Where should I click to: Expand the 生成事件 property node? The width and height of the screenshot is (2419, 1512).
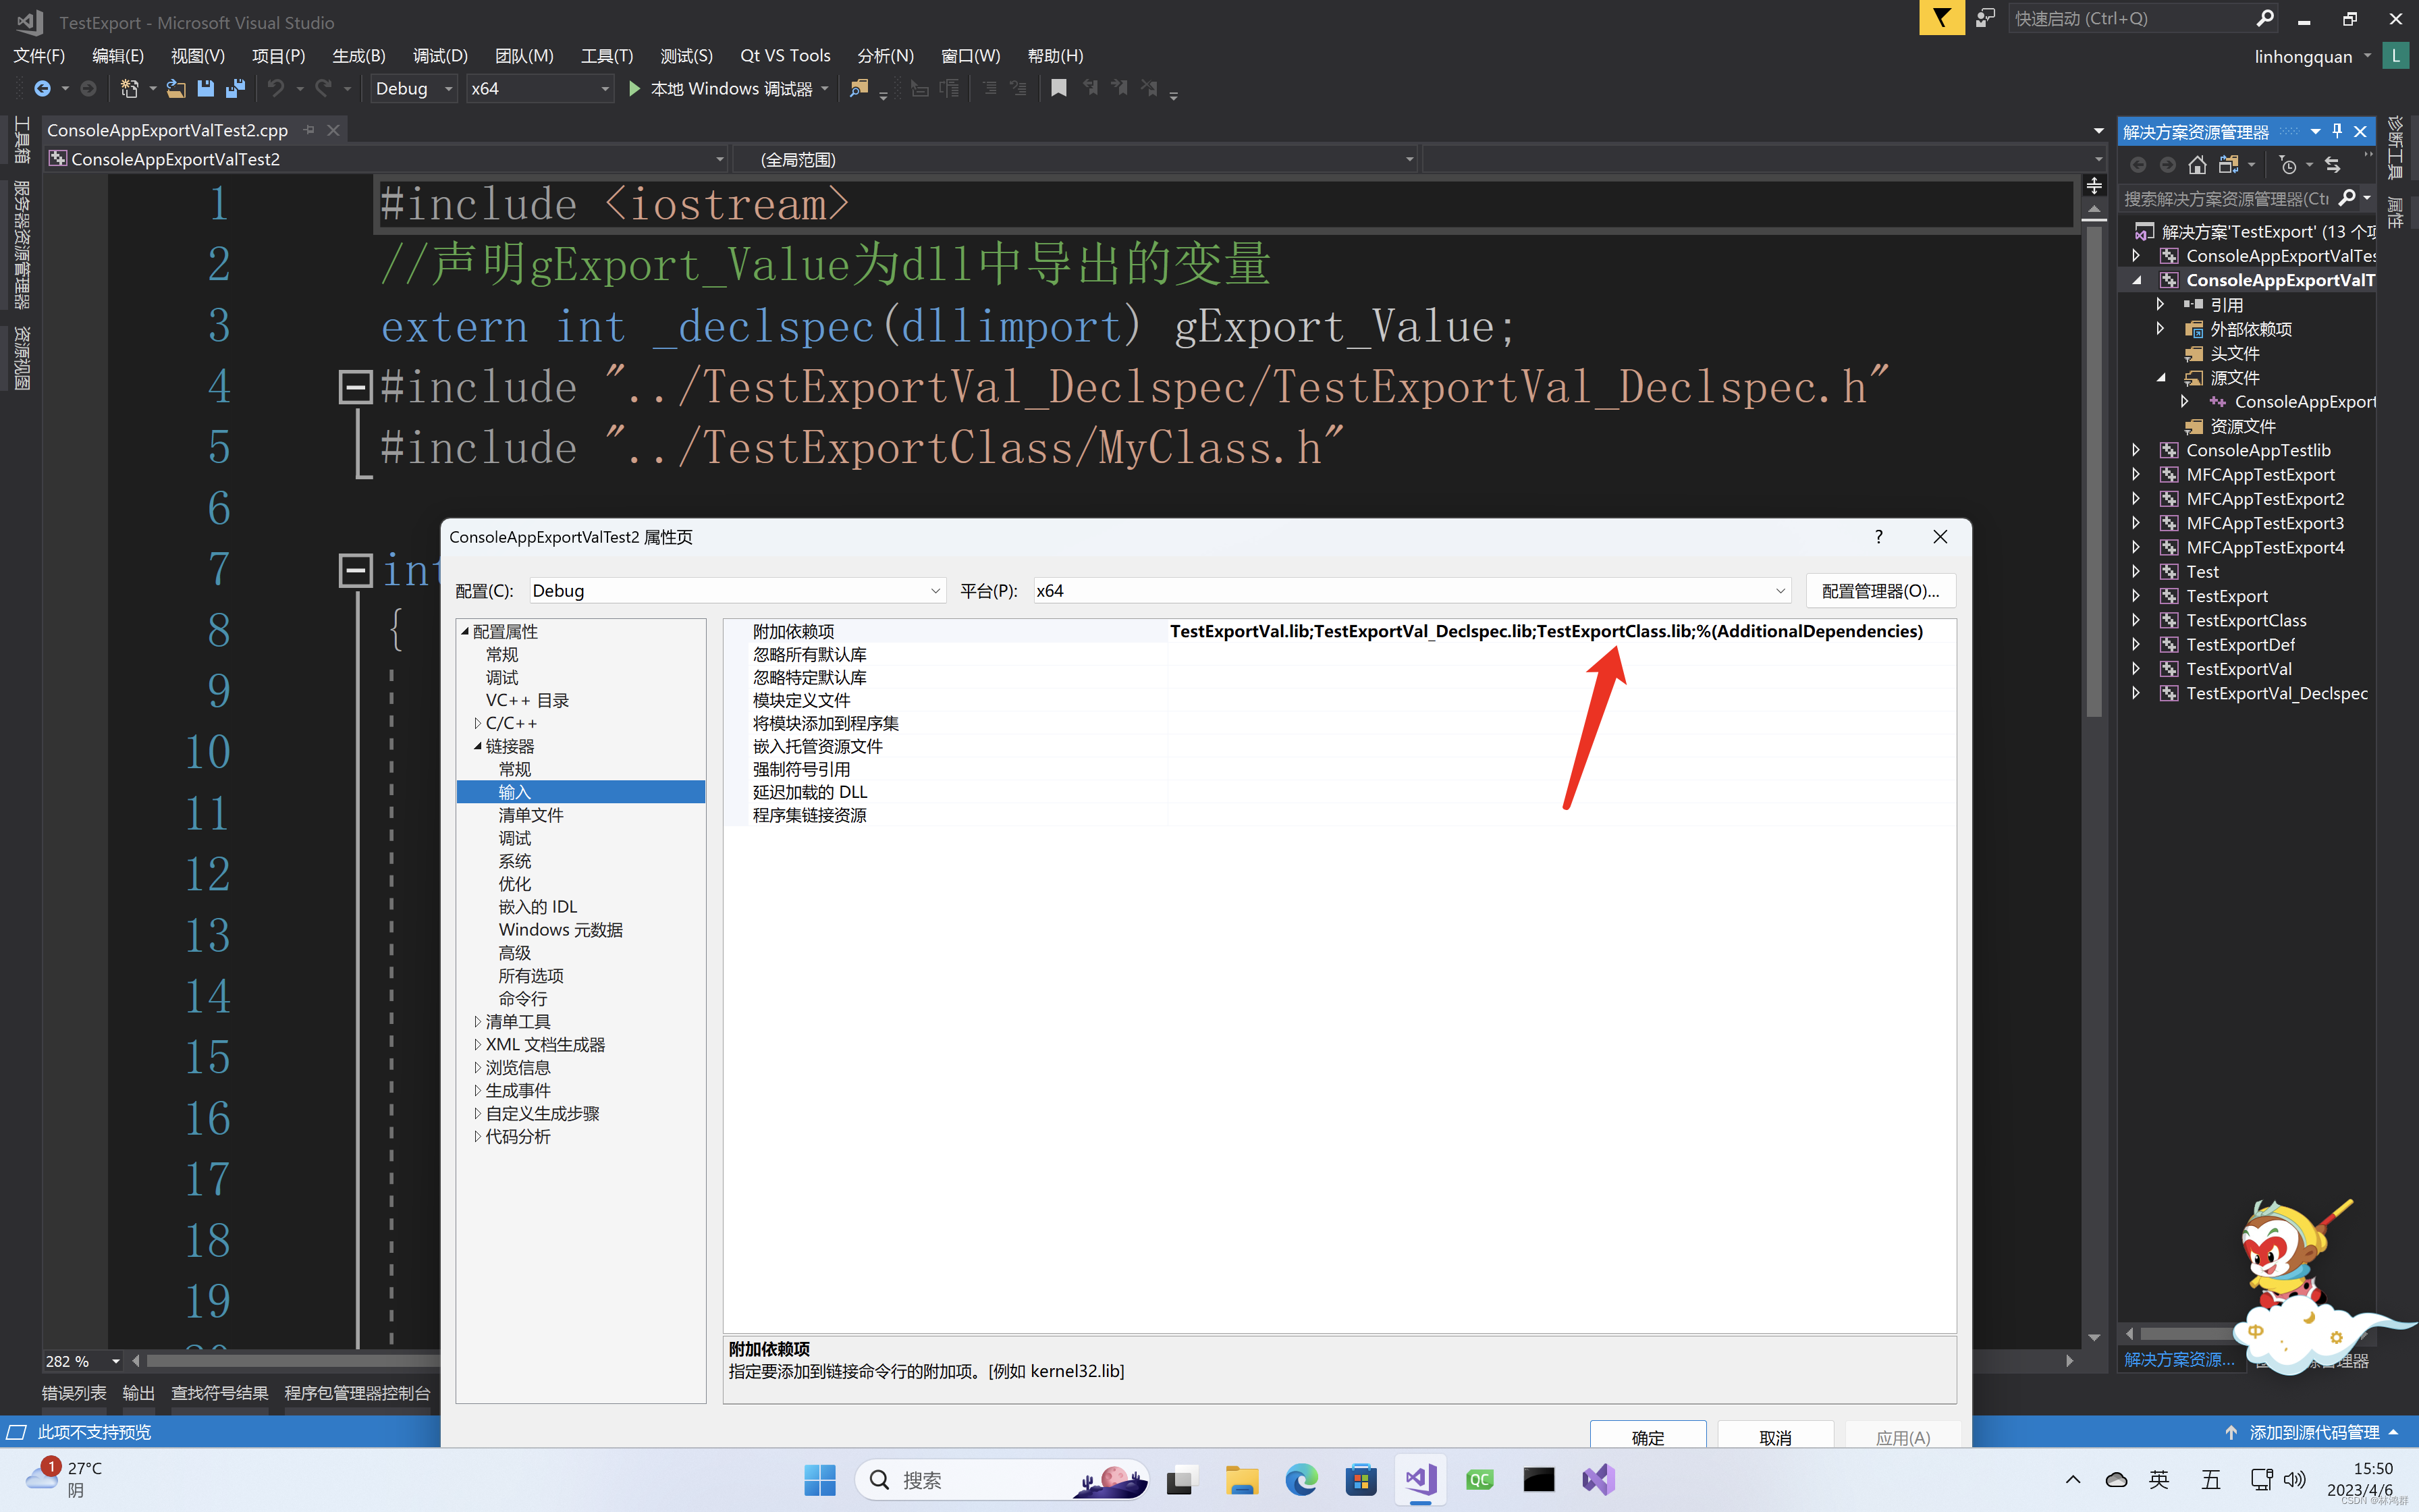(x=477, y=1090)
